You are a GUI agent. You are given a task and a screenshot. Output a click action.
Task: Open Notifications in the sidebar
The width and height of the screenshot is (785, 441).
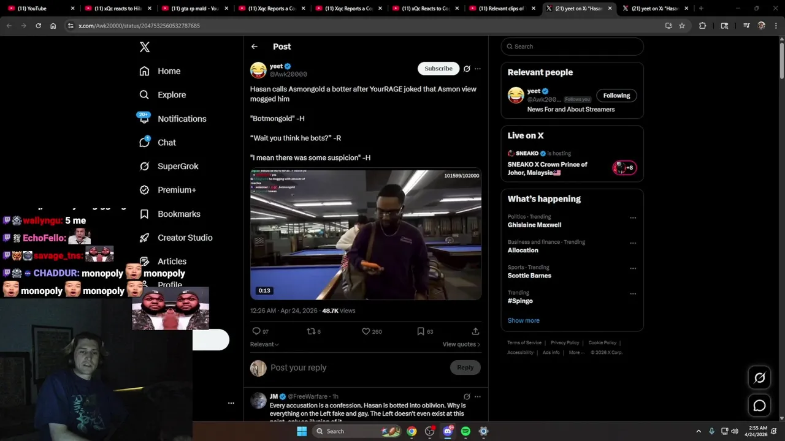tap(173, 119)
